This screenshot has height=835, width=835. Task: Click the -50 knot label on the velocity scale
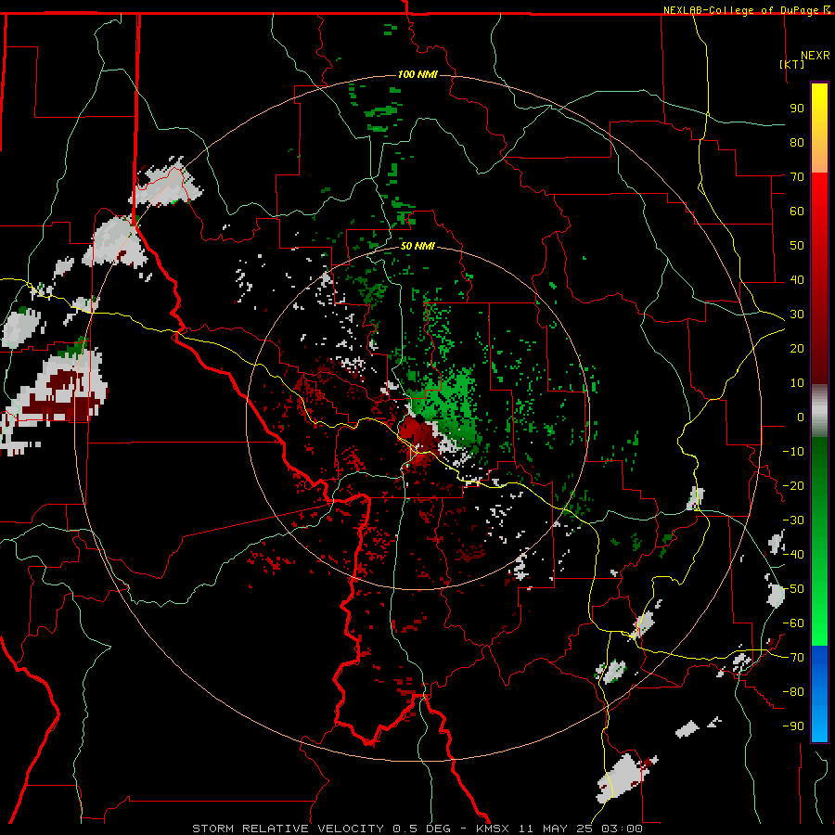coord(793,589)
